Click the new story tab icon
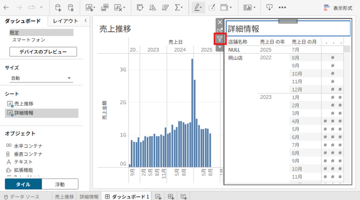The image size is (360, 200). (x=184, y=196)
